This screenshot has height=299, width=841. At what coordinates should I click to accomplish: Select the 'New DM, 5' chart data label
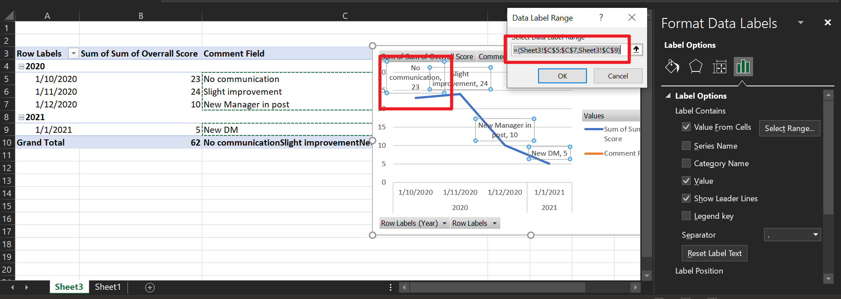pyautogui.click(x=549, y=153)
